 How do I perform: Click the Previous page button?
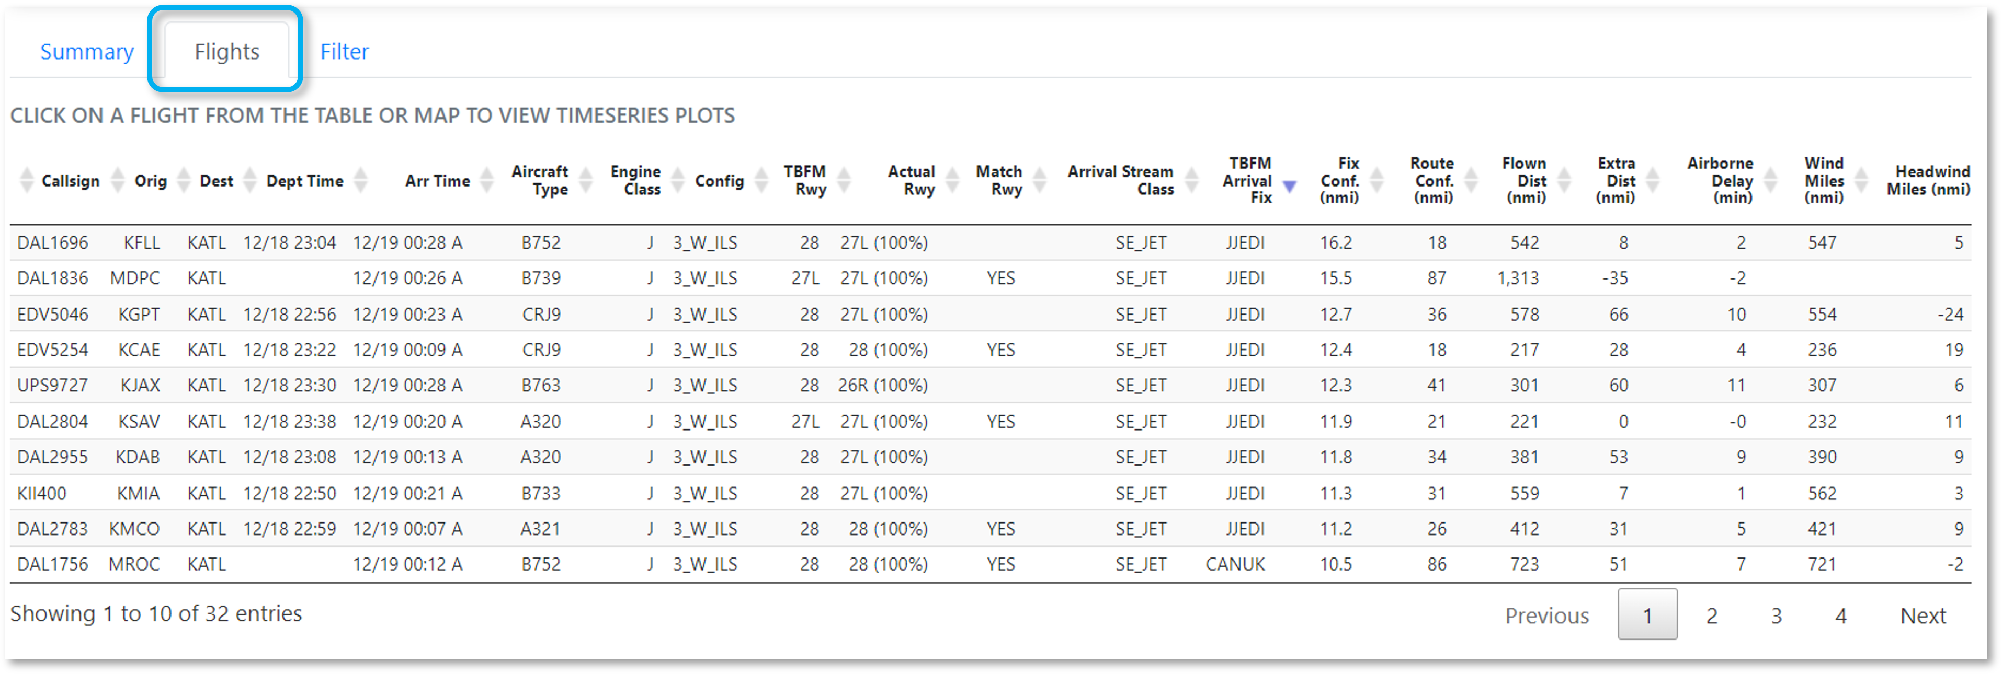click(1546, 616)
